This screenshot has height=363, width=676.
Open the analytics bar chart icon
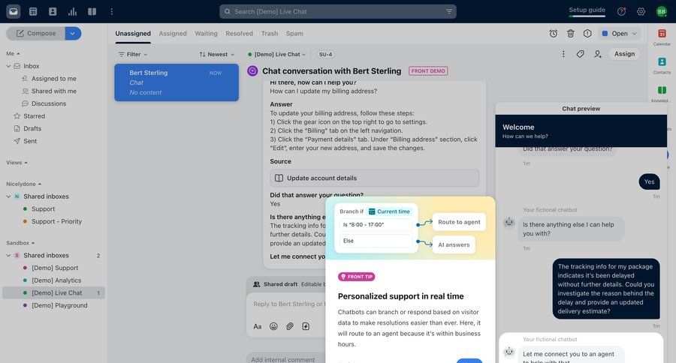tap(72, 12)
